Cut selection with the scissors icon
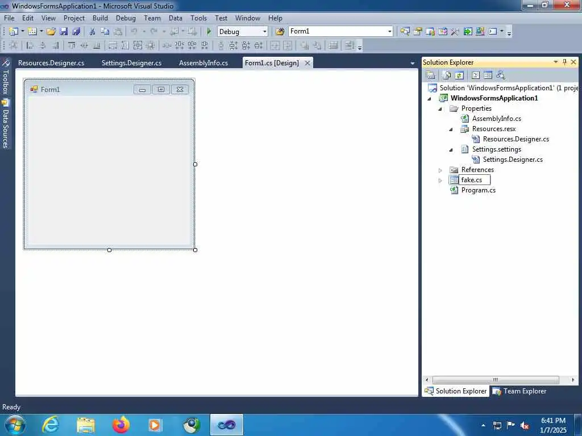Screen dimensions: 582x436 [93, 32]
